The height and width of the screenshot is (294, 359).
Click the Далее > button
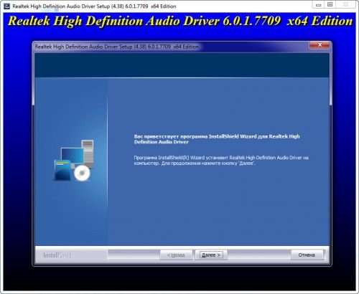coord(211,255)
